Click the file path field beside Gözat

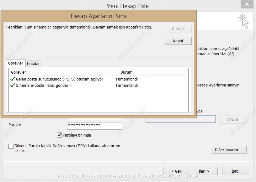pos(181,119)
